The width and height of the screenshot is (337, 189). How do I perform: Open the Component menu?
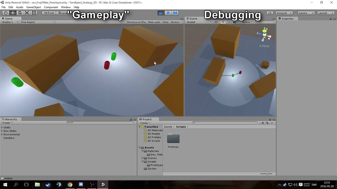(x=51, y=7)
